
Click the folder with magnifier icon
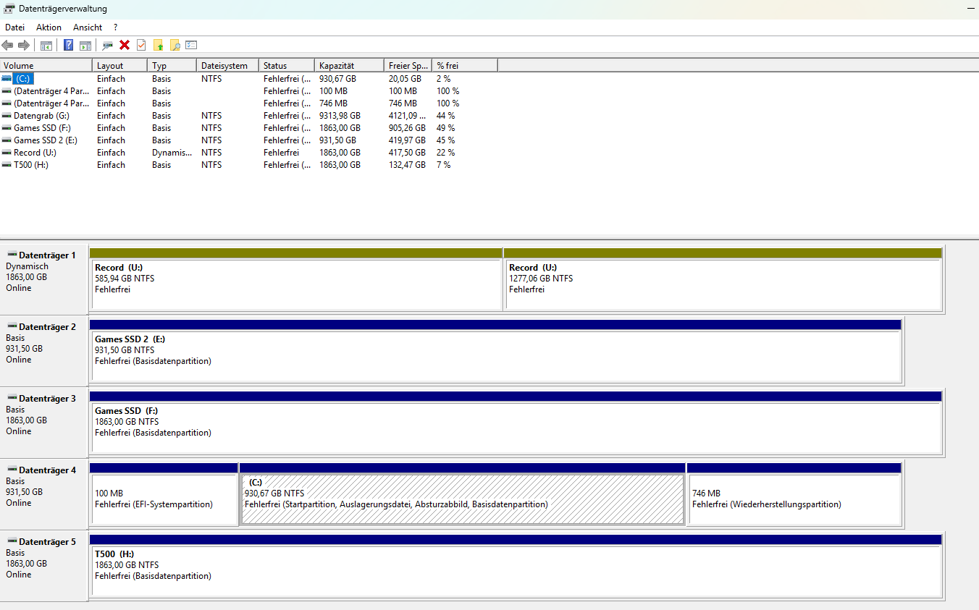[175, 45]
